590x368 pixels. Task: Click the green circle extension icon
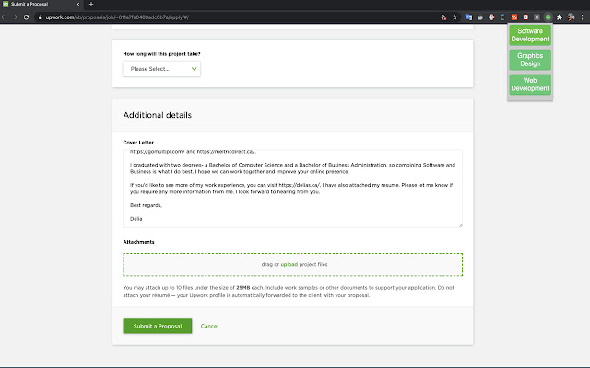point(549,17)
